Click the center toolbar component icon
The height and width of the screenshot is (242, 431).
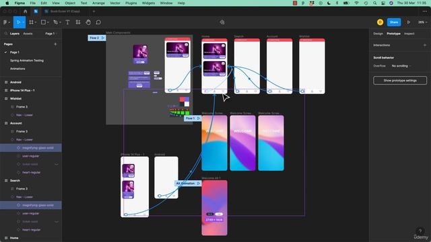[222, 22]
